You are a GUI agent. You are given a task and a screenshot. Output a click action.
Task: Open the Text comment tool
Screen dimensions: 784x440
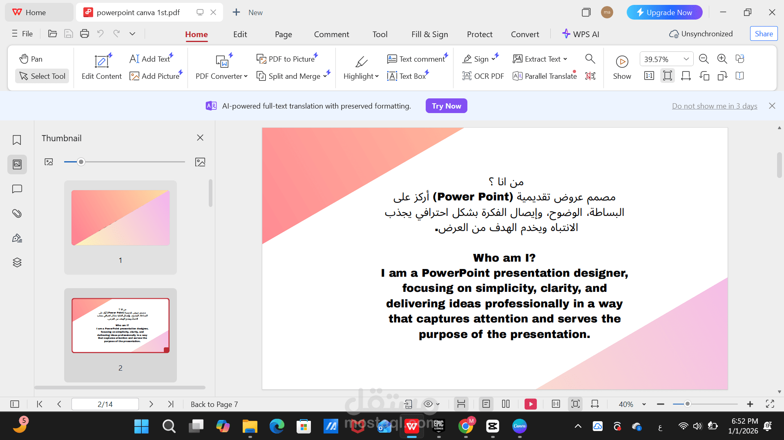tap(416, 59)
